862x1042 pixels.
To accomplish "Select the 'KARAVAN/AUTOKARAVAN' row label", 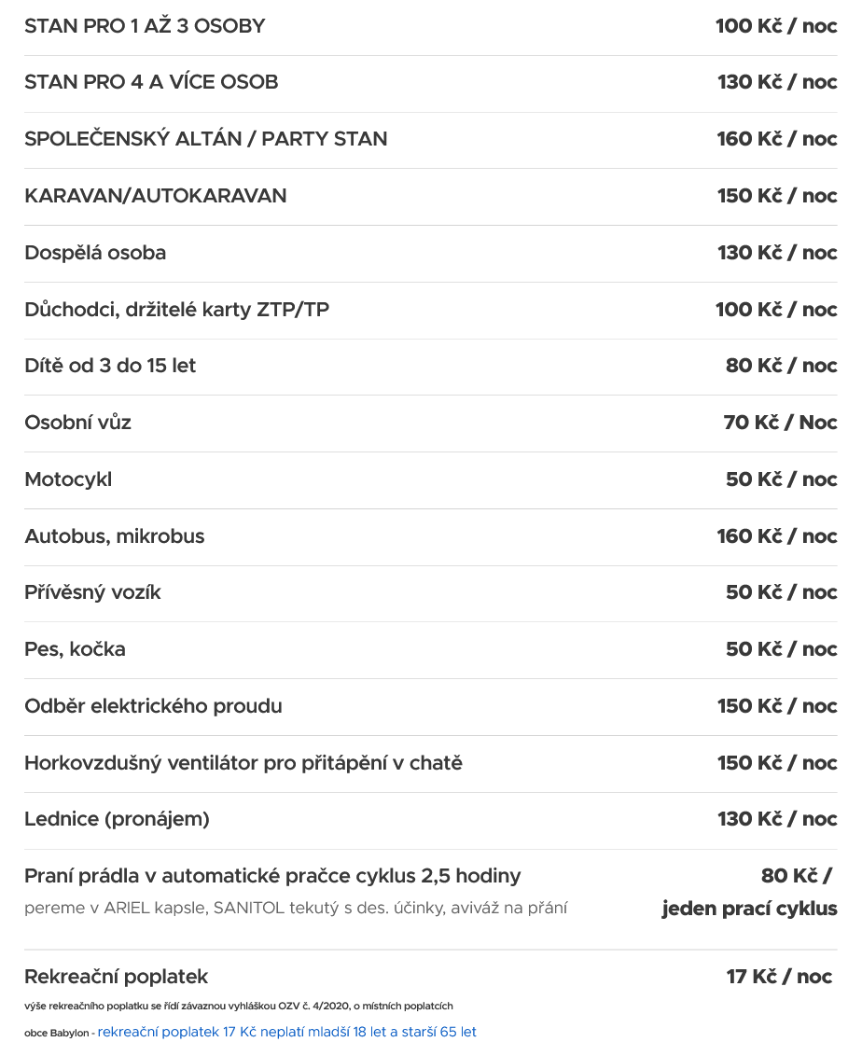I will click(x=155, y=196).
